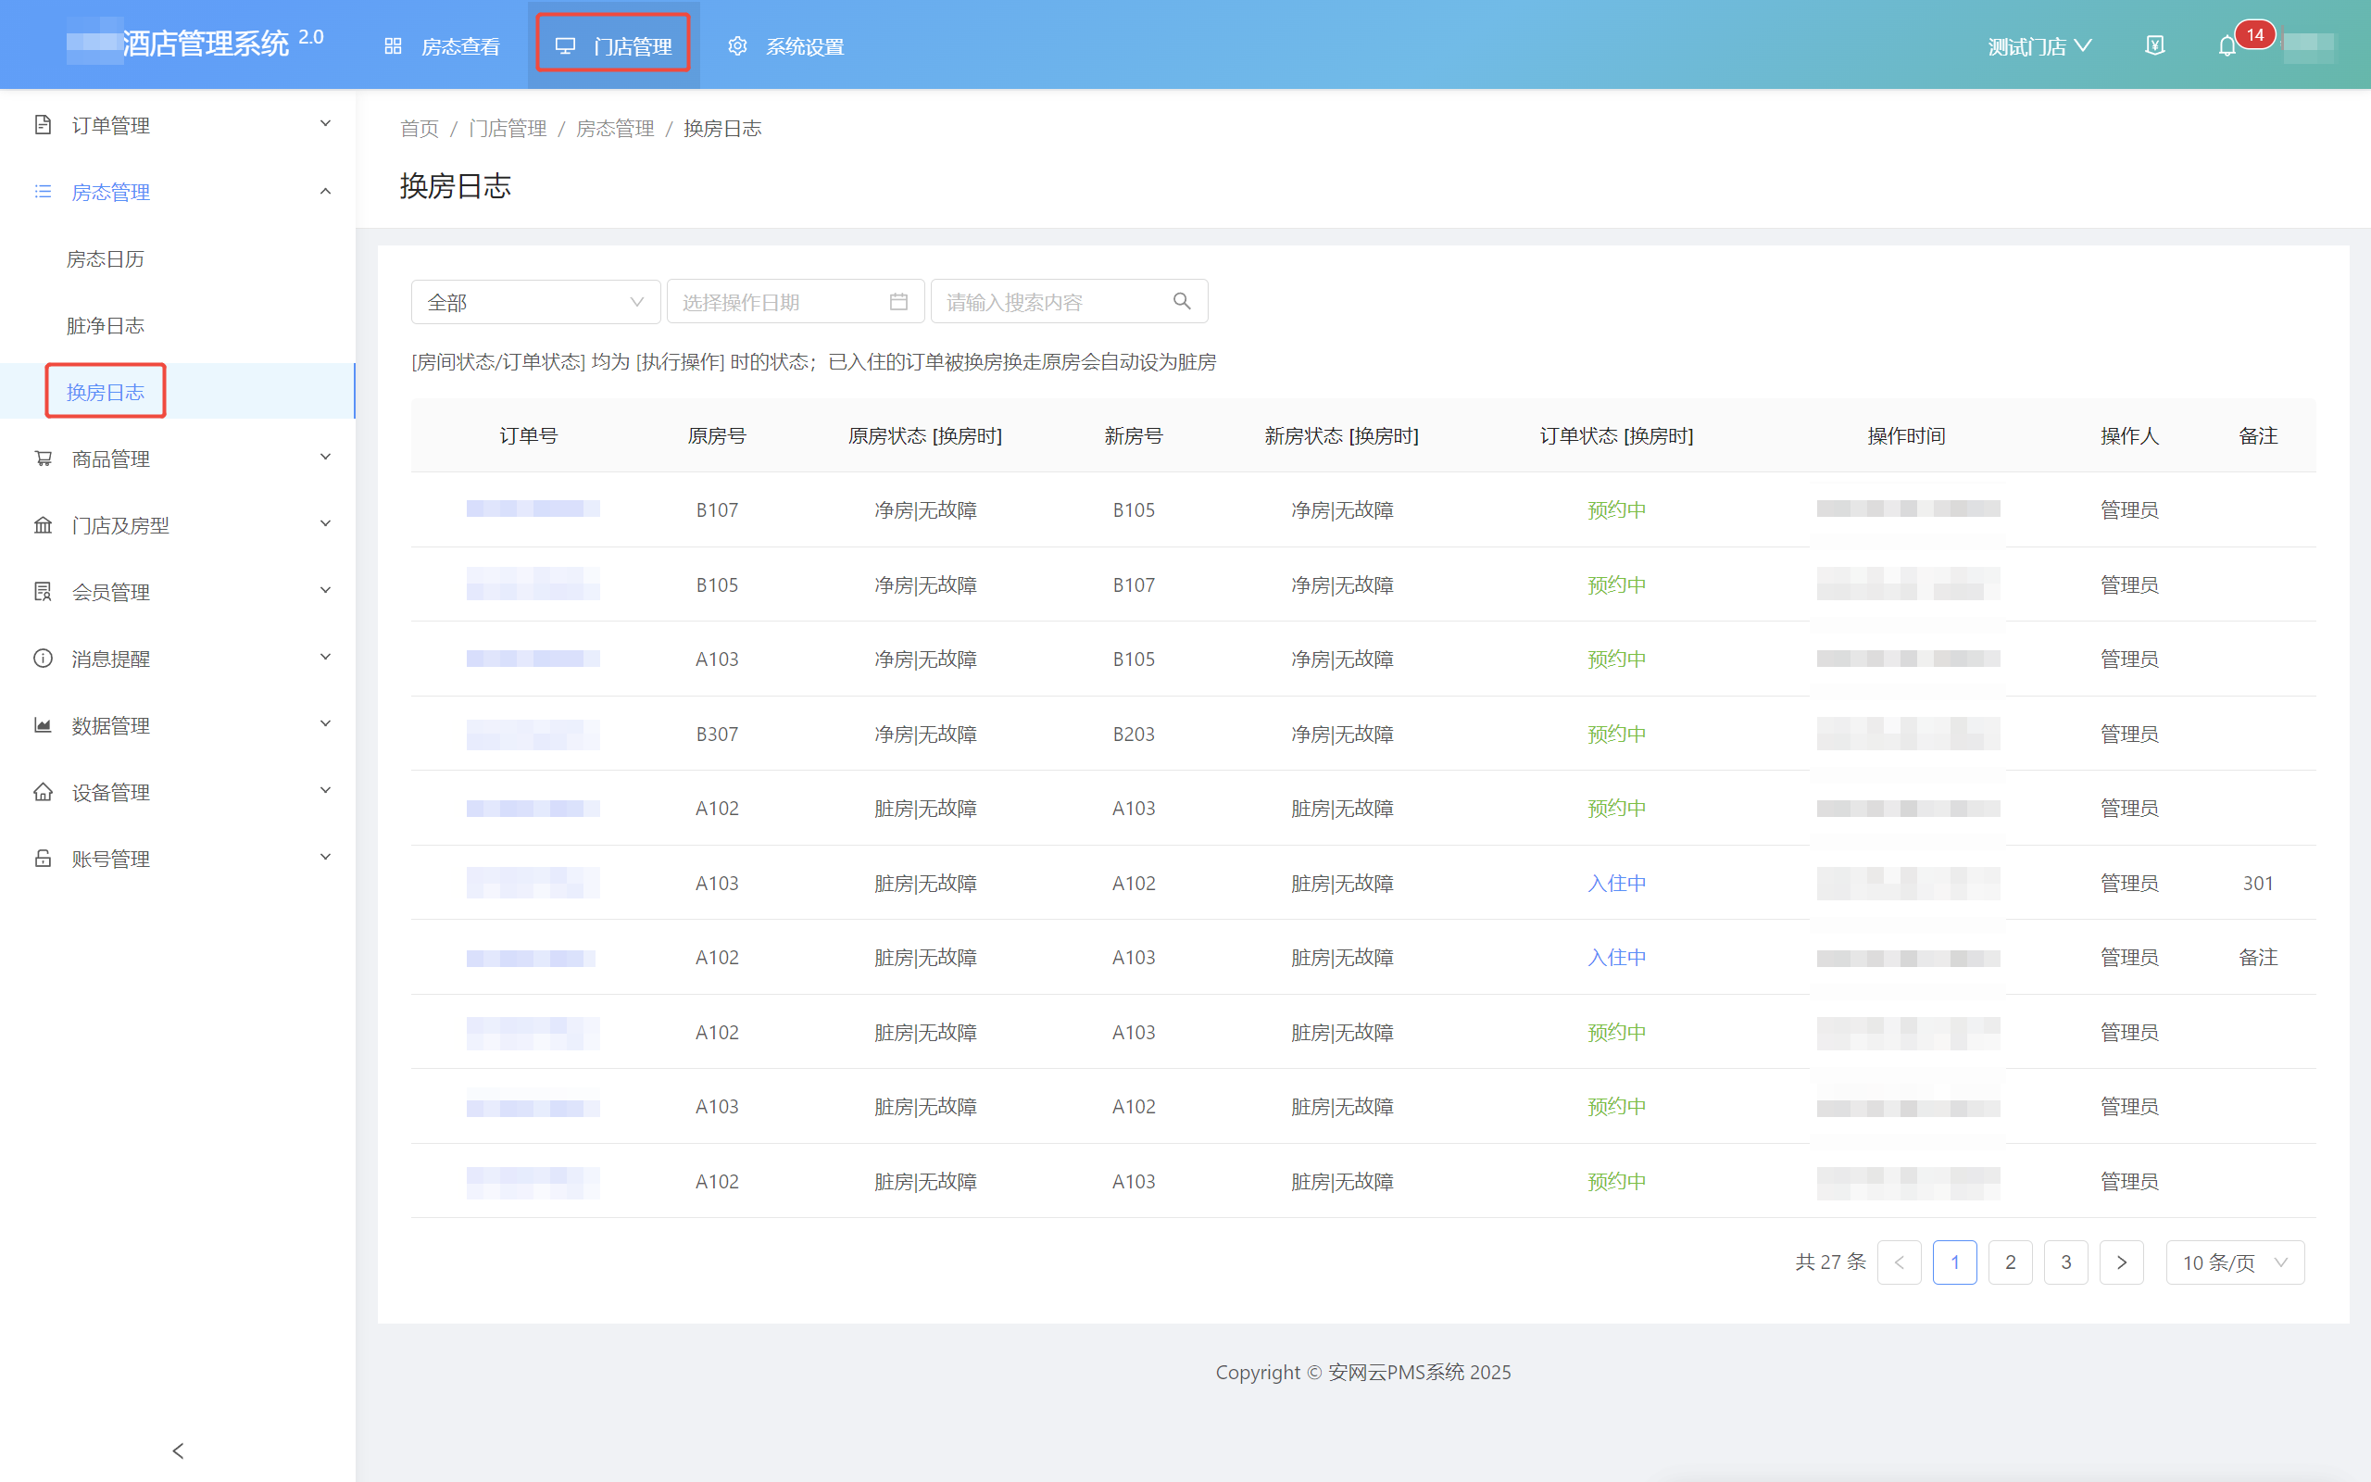The width and height of the screenshot is (2371, 1482).
Task: Click the 请输入搜索内容 search box
Action: 1069,302
